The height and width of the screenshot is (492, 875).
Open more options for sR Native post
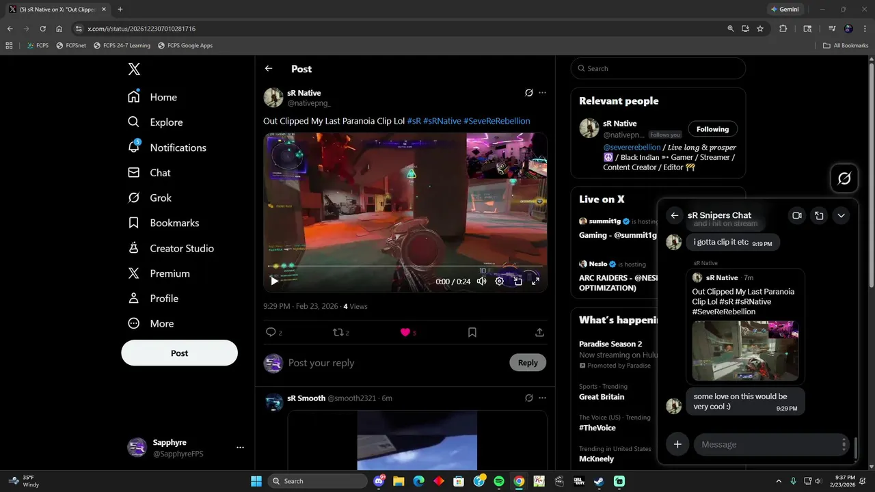(542, 93)
